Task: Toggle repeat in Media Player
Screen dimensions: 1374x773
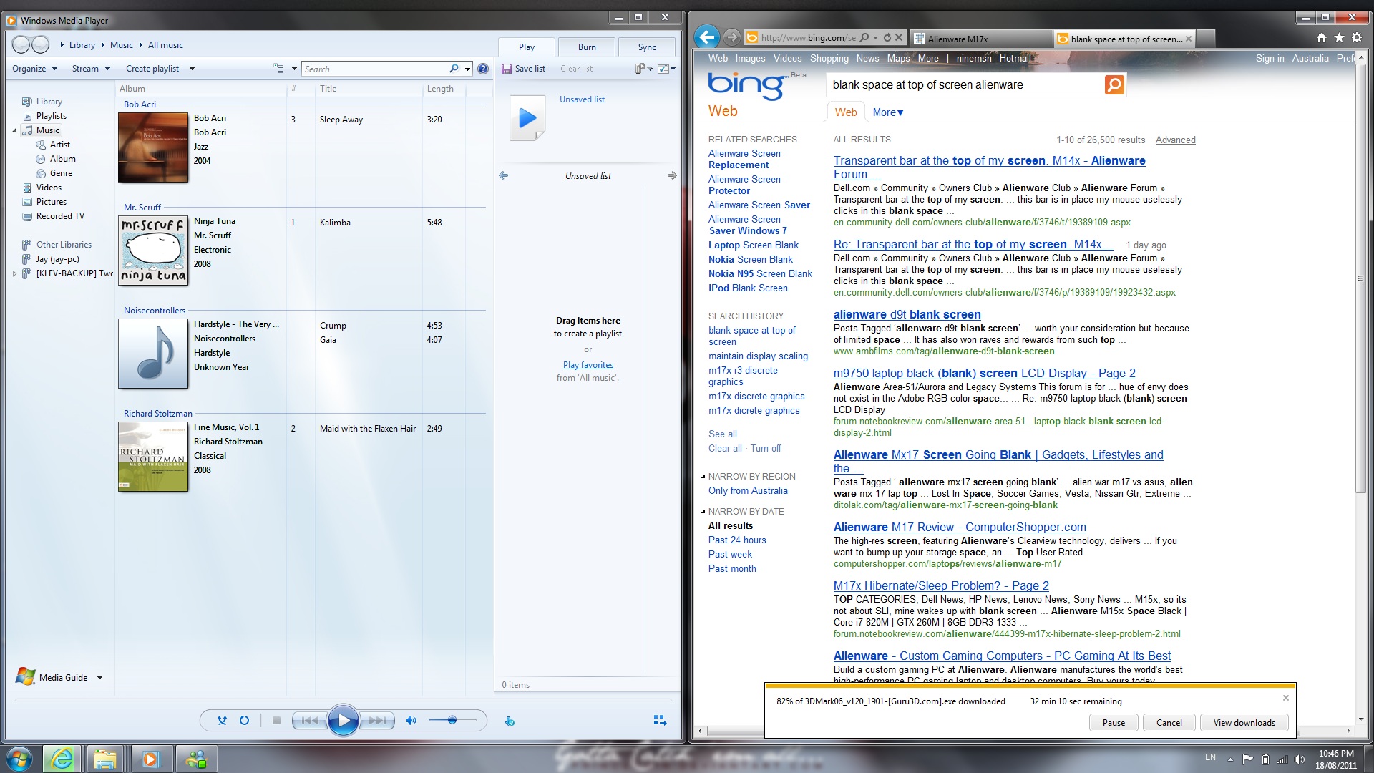Action: point(244,721)
